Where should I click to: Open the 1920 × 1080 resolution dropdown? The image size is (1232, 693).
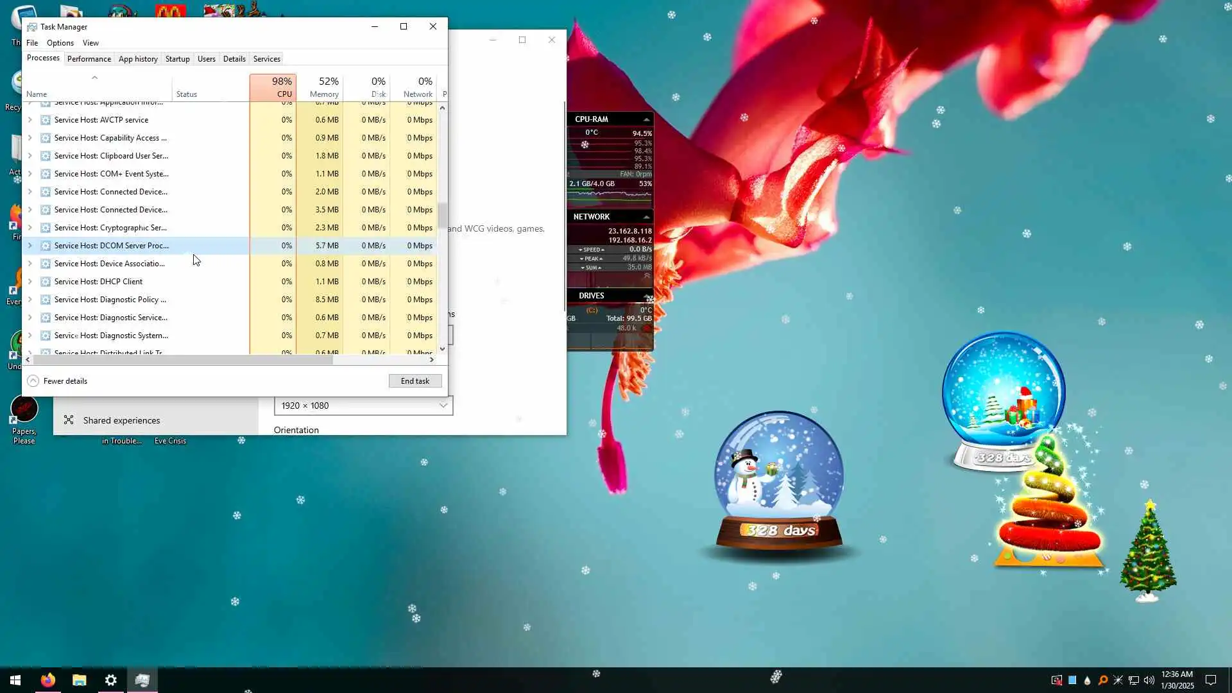(x=363, y=406)
